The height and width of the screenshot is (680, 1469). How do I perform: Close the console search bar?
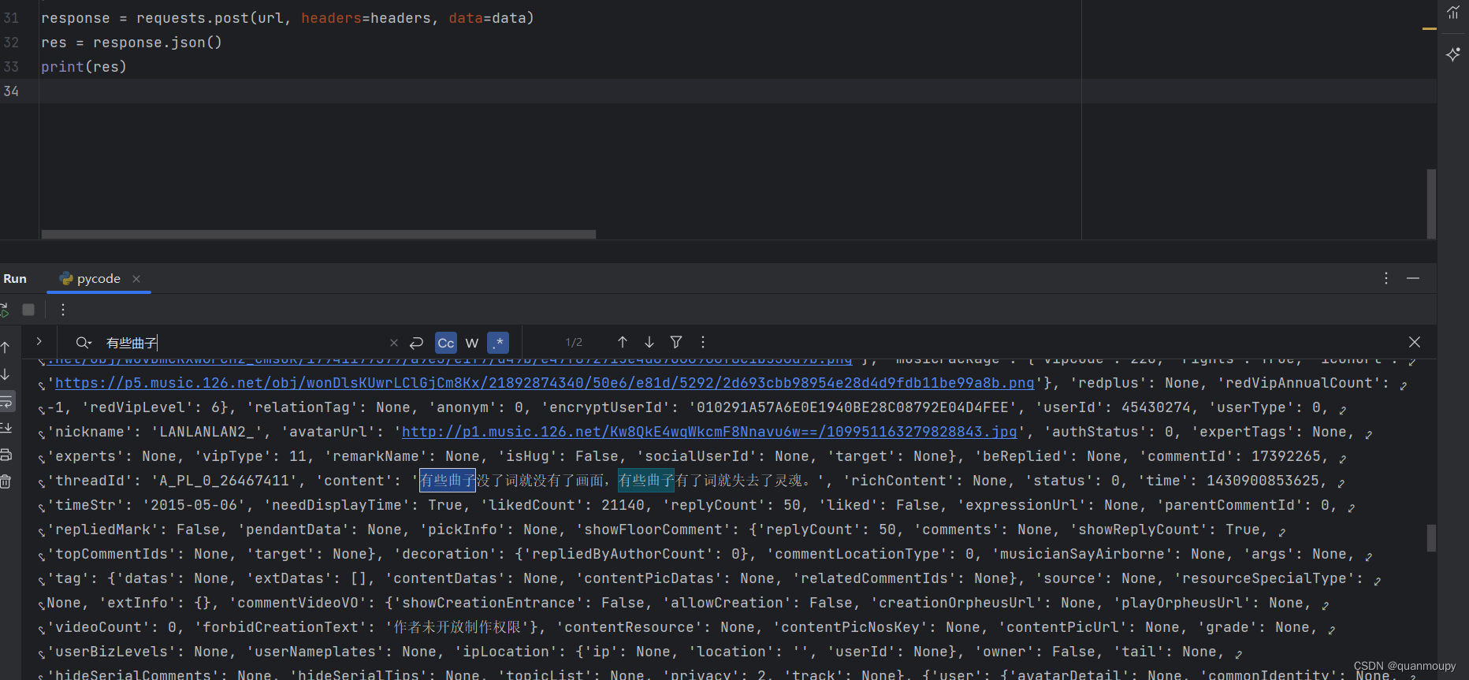(1415, 342)
